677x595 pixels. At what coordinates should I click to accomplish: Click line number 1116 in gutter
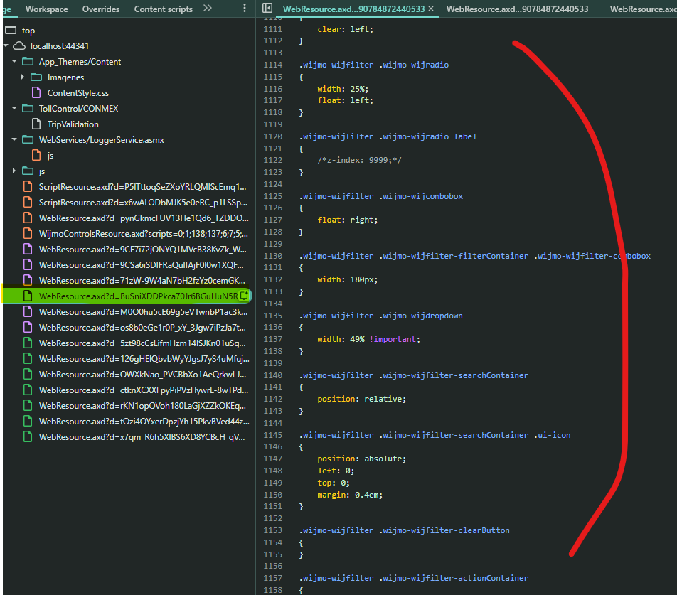point(273,89)
